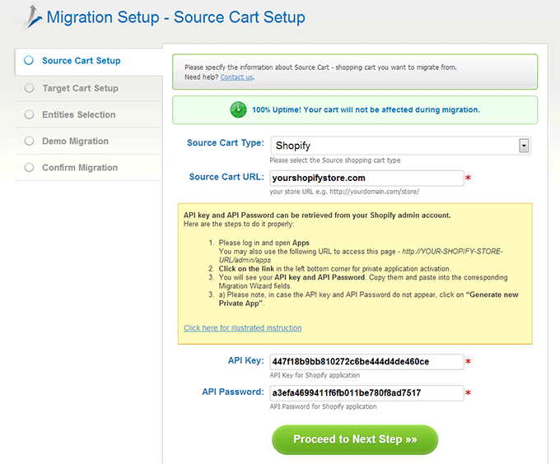The height and width of the screenshot is (464, 560).
Task: Click 'API Key for Shopify application' hint
Action: [315, 375]
